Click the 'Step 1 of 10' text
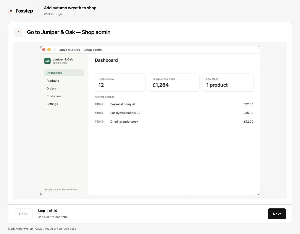The width and height of the screenshot is (300, 234). (x=47, y=211)
